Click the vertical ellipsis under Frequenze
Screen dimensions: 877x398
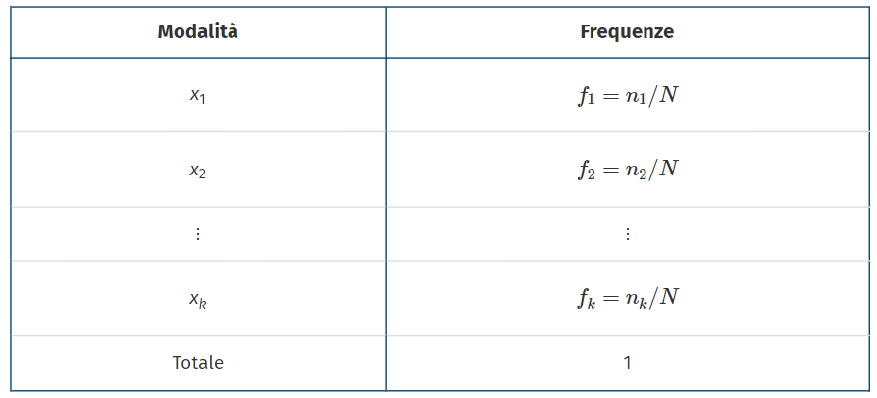(627, 234)
